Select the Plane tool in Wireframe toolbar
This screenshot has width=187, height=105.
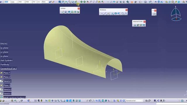pos(108,13)
